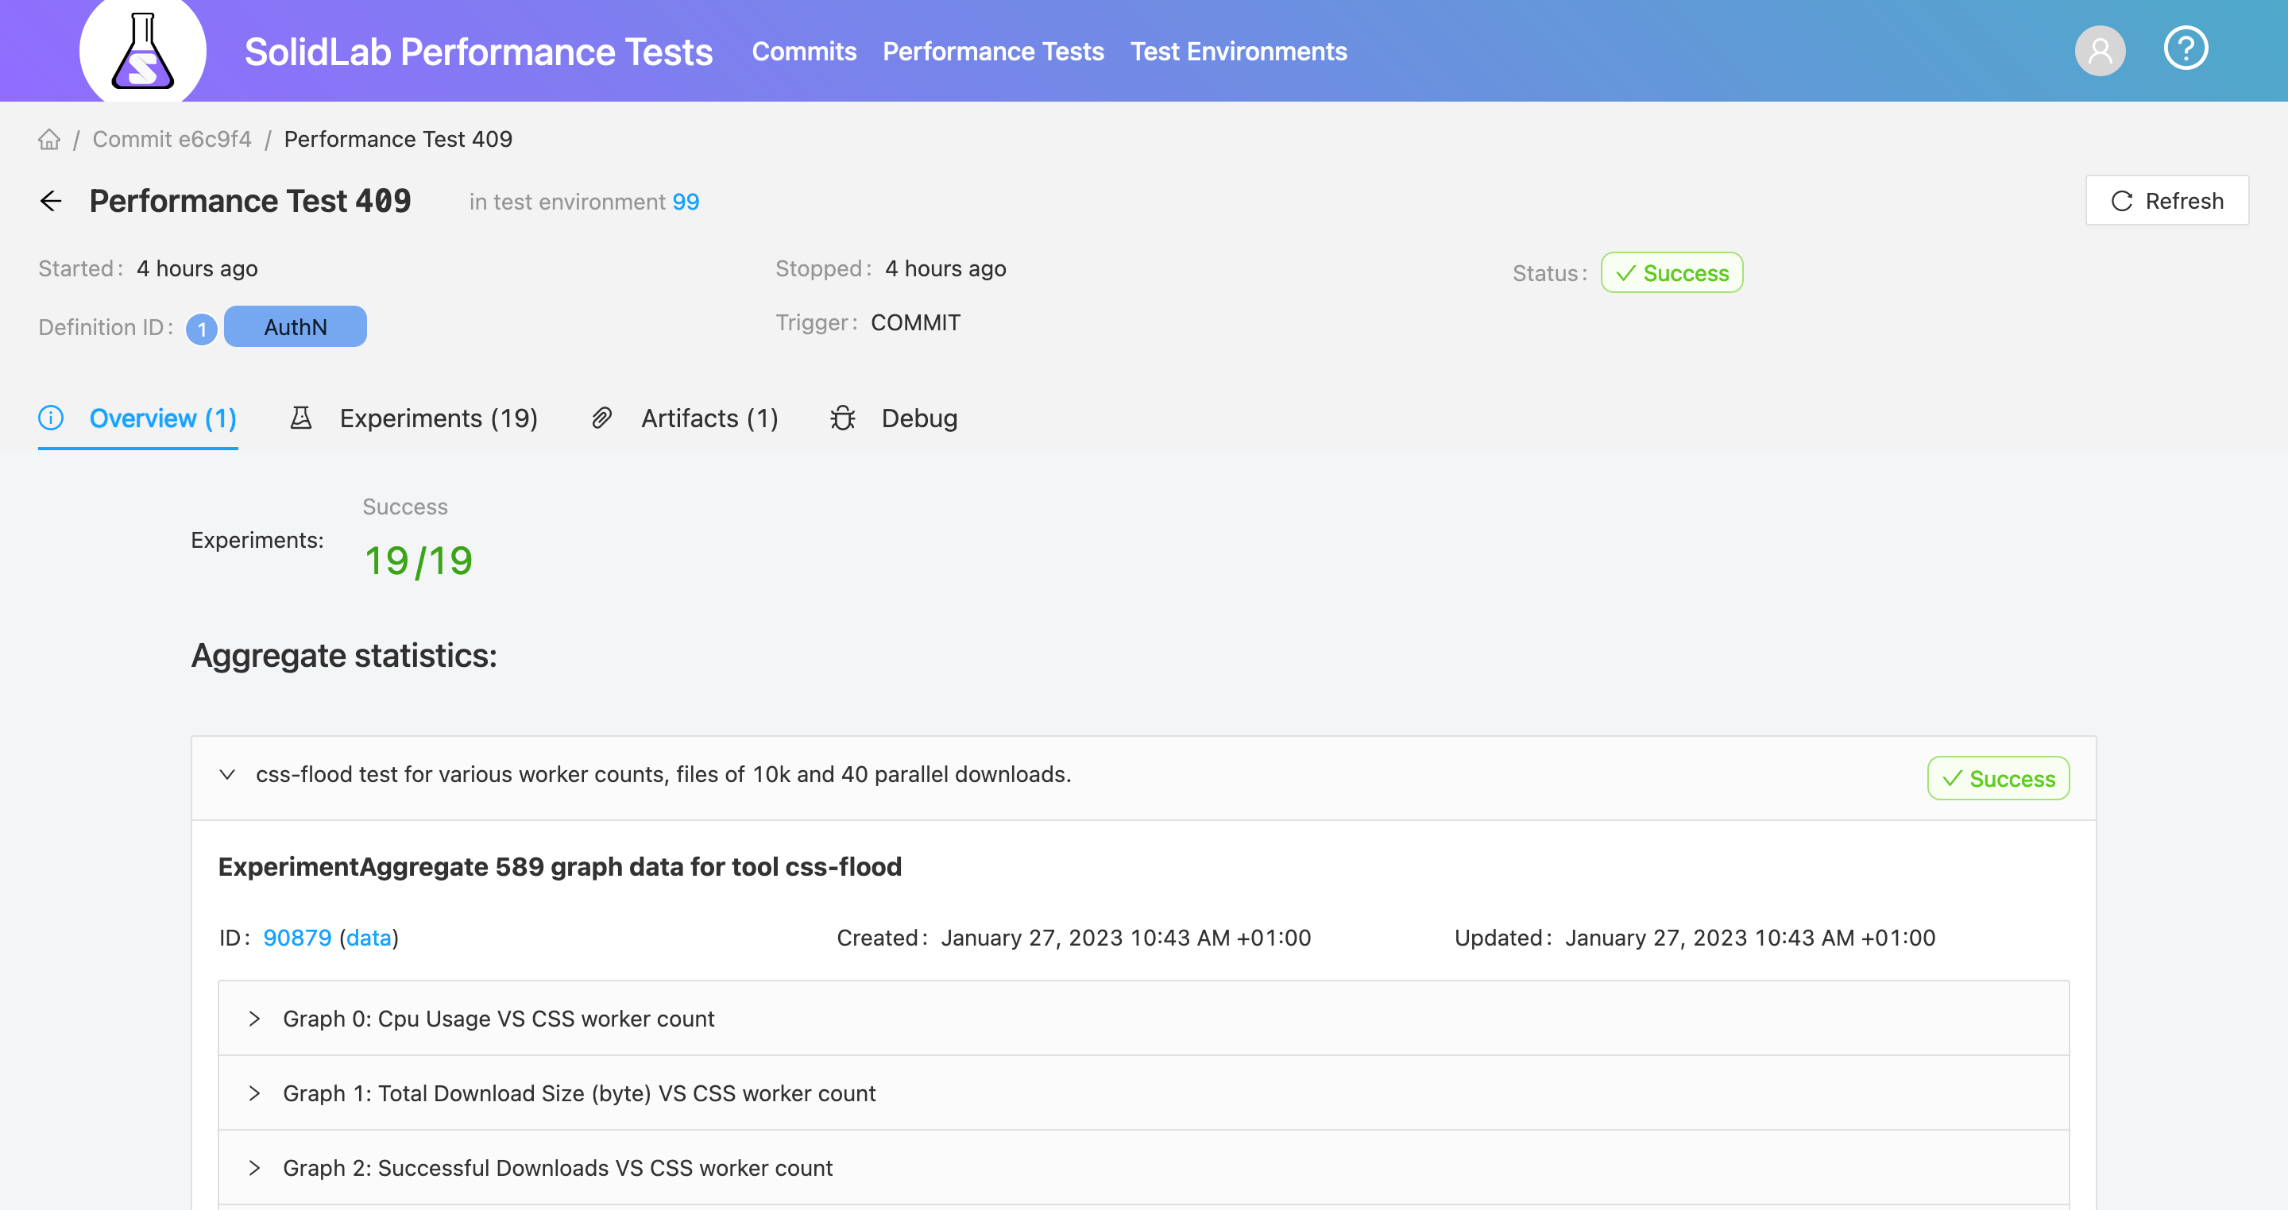Screen dimensions: 2288x1210
Task: Click the Overview info circle icon
Action: pyautogui.click(x=52, y=418)
